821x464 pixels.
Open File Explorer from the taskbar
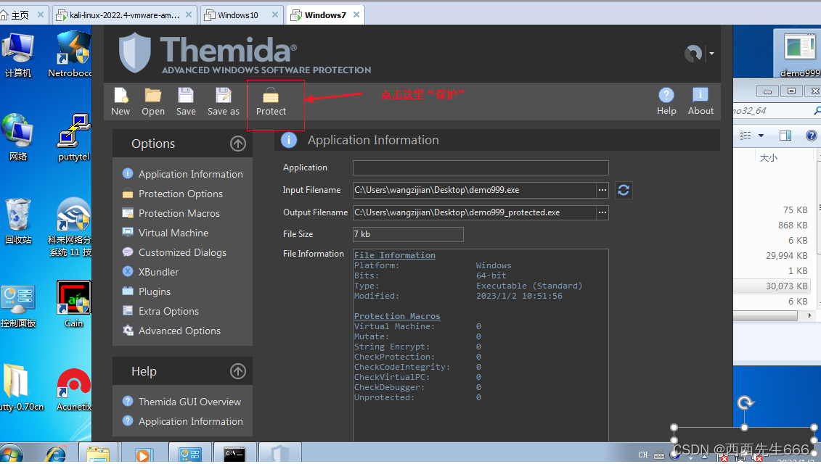[x=98, y=454]
